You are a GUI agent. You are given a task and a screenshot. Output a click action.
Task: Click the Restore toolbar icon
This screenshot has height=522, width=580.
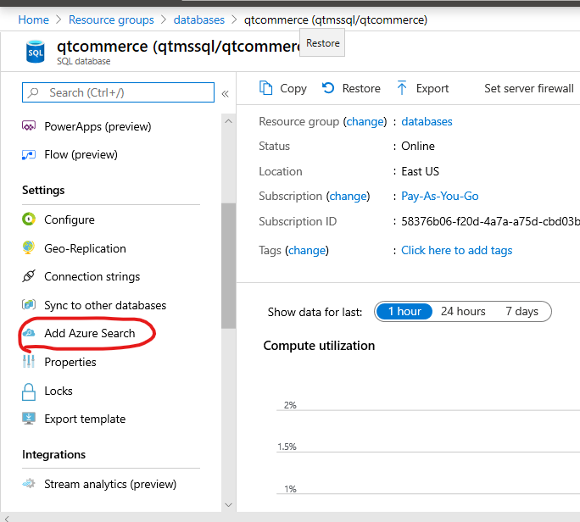328,88
